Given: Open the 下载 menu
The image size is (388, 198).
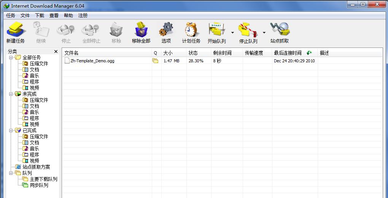Looking at the screenshot, I should (40, 16).
